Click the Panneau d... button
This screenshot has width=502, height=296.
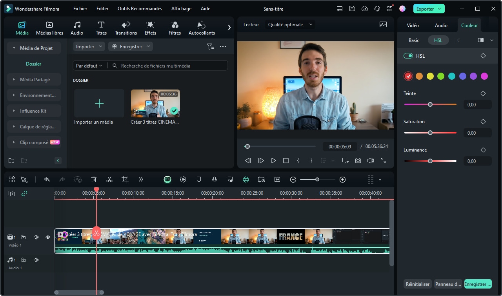448,284
